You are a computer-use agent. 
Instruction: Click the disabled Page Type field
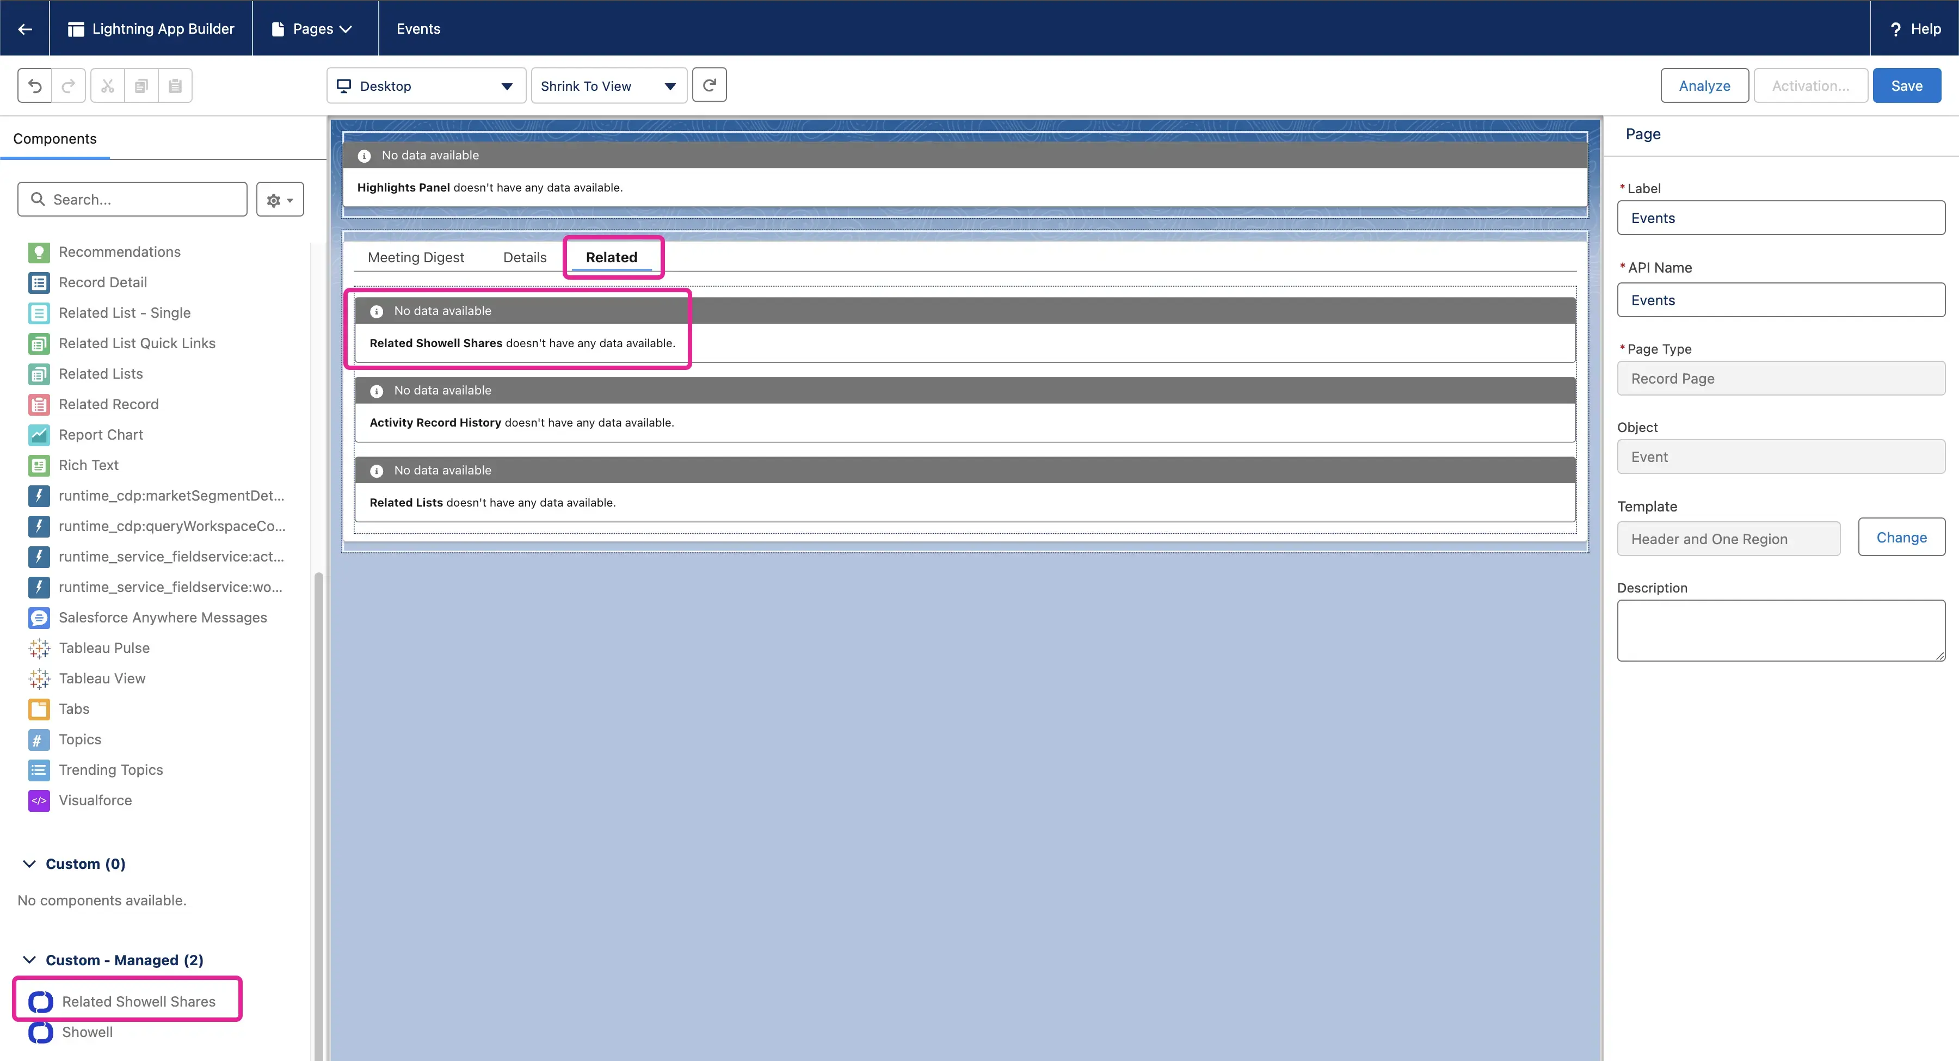point(1781,378)
